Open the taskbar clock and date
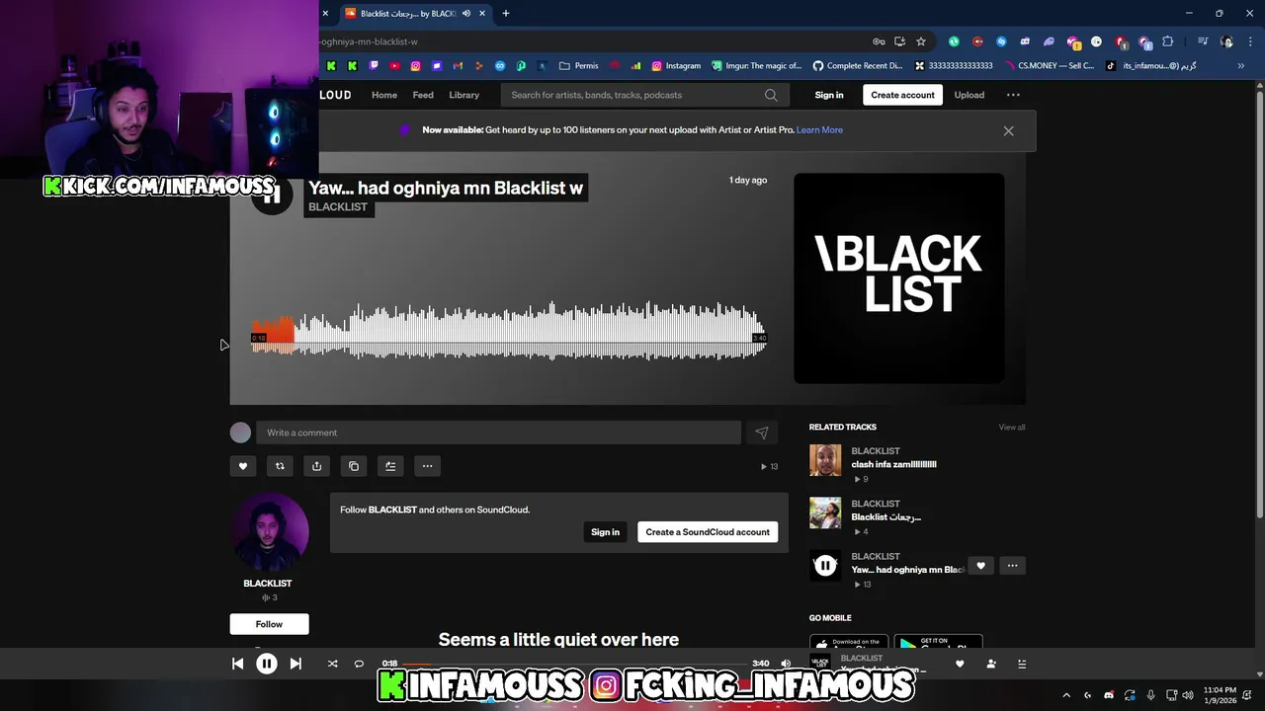The image size is (1265, 711). click(x=1220, y=695)
